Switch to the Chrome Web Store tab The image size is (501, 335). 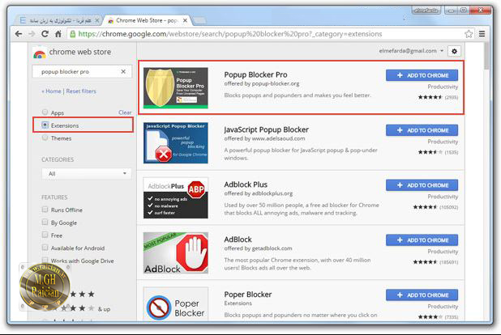point(147,20)
